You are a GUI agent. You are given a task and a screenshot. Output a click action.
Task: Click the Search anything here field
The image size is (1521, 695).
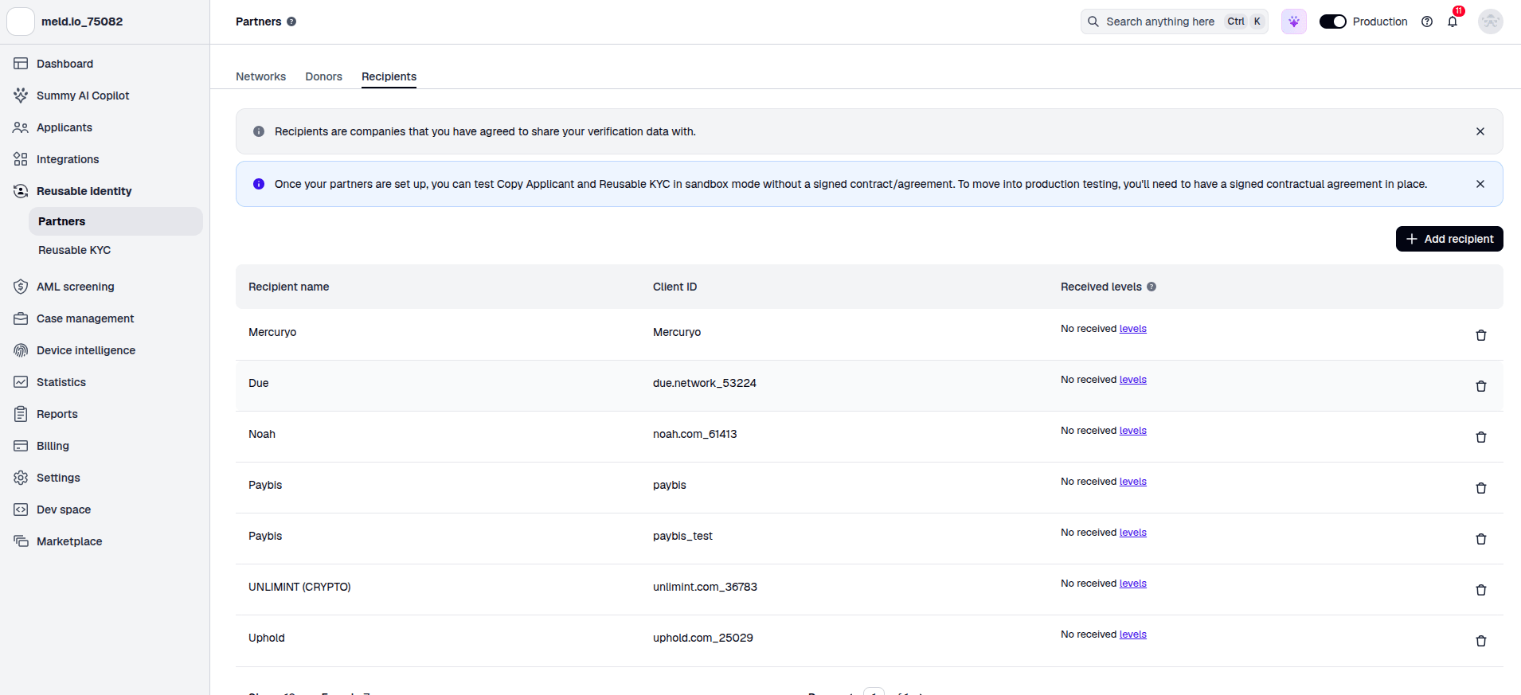pyautogui.click(x=1174, y=21)
